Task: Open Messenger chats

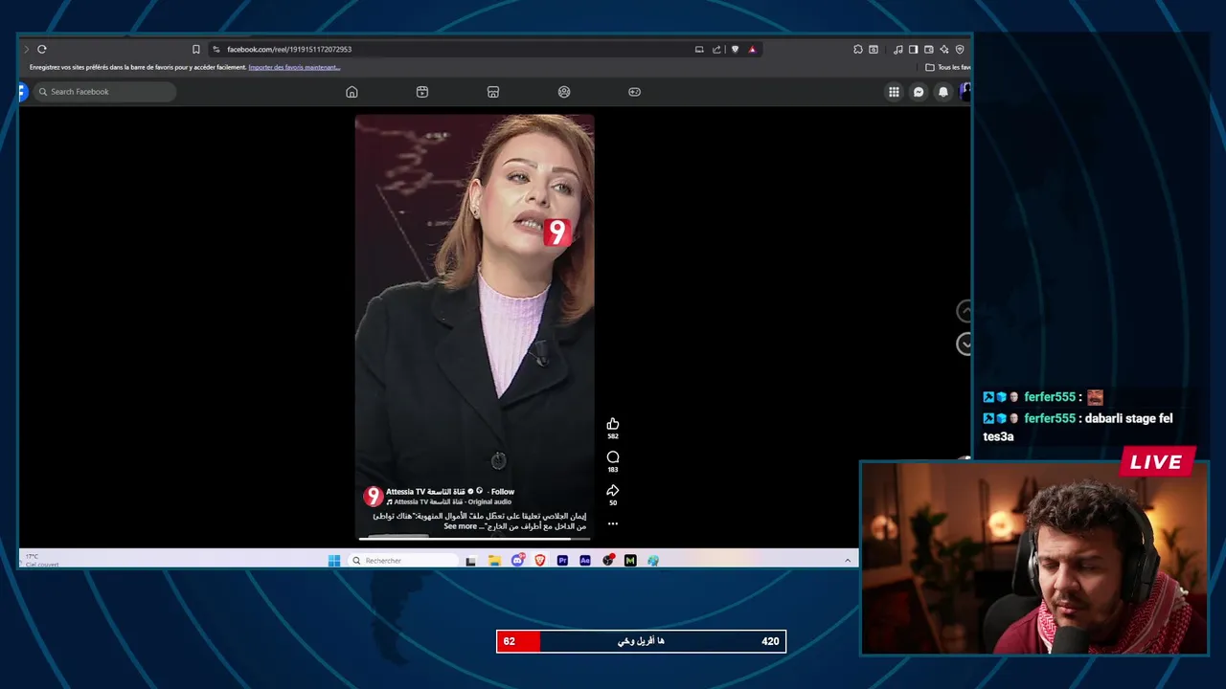Action: [x=919, y=92]
